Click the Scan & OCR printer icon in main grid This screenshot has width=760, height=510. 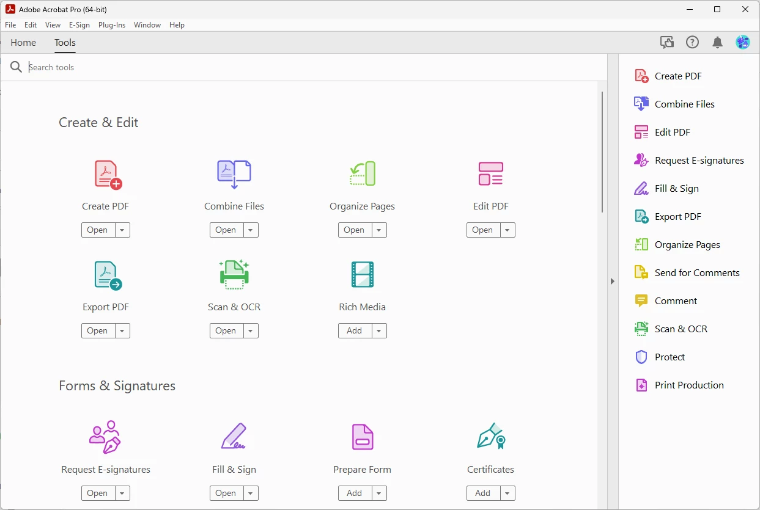234,274
